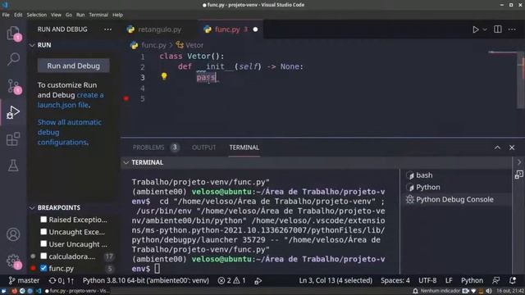Click the Ln 3, Col 13 status item

click(336, 280)
